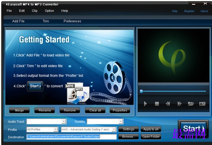Open the snapshot folder icon
The image size is (212, 145).
pyautogui.click(x=191, y=104)
